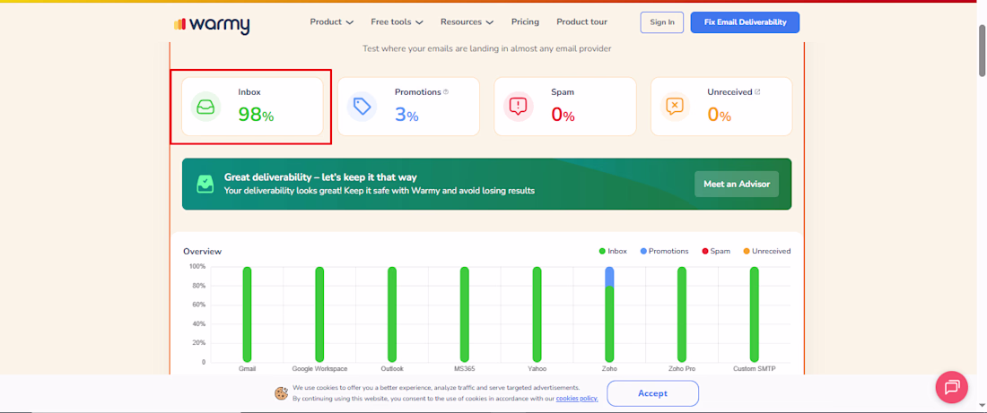Expand the Resources dropdown menu
987x413 pixels.
point(467,22)
